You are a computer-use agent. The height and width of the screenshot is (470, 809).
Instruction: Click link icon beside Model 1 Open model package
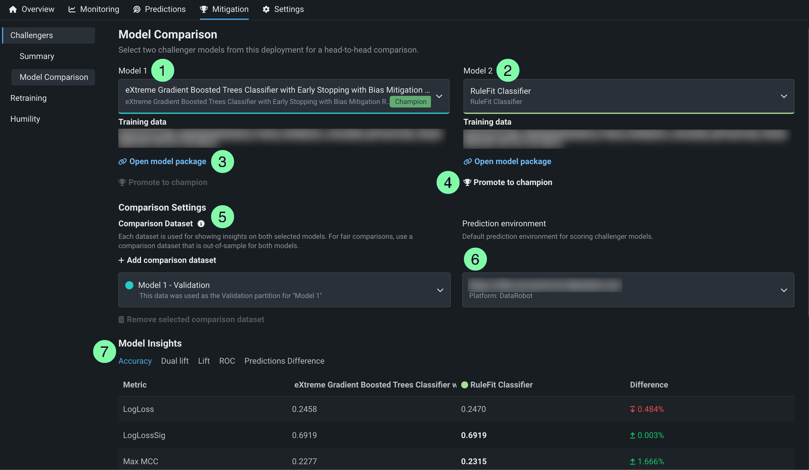(x=122, y=162)
